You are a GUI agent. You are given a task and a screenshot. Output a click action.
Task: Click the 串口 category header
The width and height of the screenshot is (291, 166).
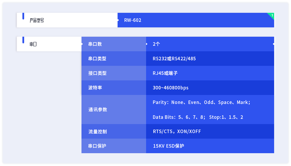[33, 44]
